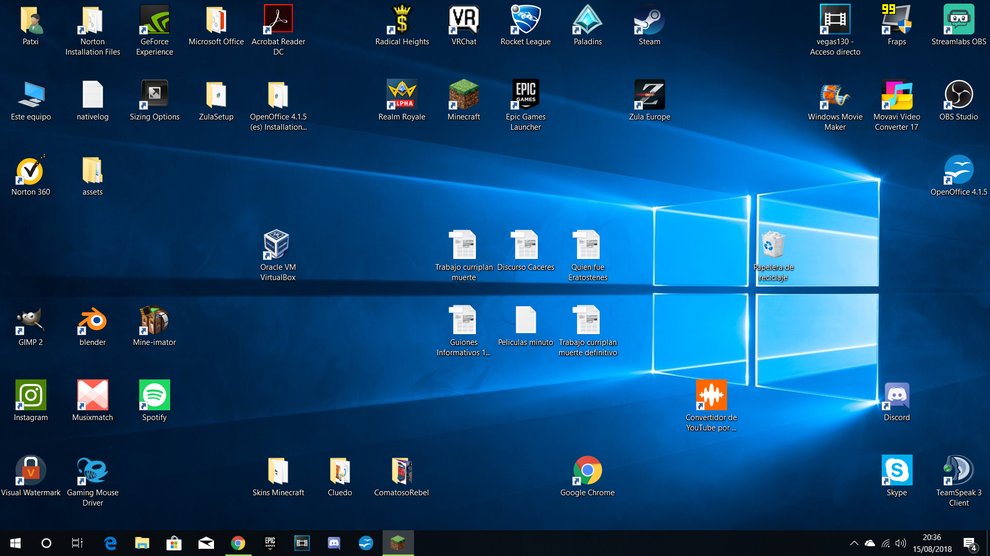Click the Task View taskbar button
Viewport: 990px width, 556px height.
[x=77, y=543]
